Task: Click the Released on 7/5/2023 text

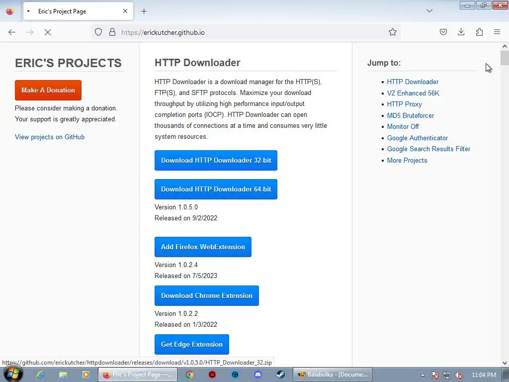Action: (x=186, y=276)
